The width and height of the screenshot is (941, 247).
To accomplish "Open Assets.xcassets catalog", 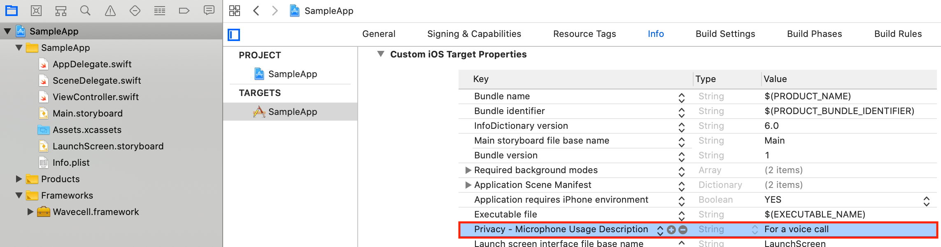I will point(87,130).
